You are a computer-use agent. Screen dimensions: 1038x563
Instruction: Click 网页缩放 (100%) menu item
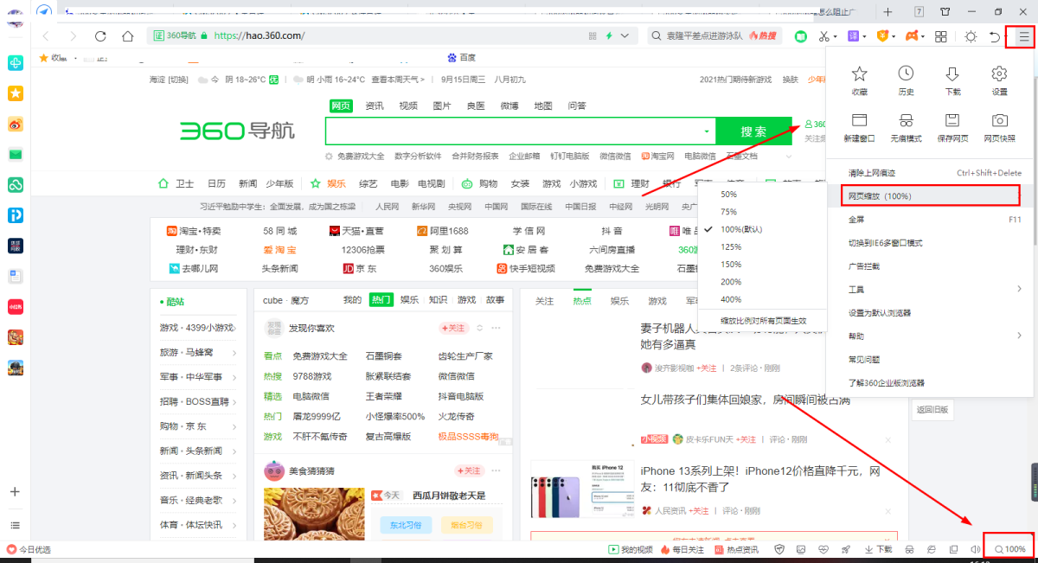(931, 195)
